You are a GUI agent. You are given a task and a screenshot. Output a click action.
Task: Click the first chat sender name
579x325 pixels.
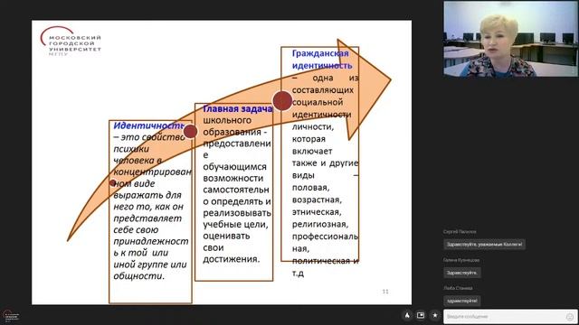[x=460, y=232]
